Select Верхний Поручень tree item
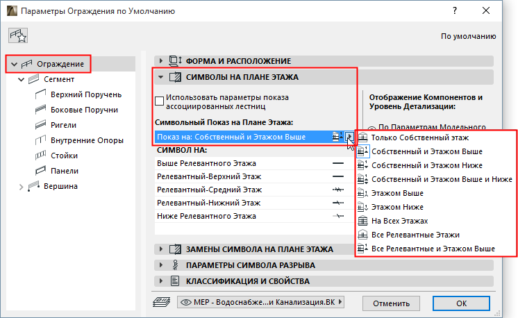Image resolution: width=518 pixels, height=318 pixels. coord(86,94)
